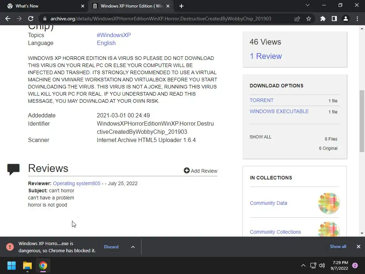Show hidden system tray icons
This screenshot has width=365, height=274.
pos(303,265)
